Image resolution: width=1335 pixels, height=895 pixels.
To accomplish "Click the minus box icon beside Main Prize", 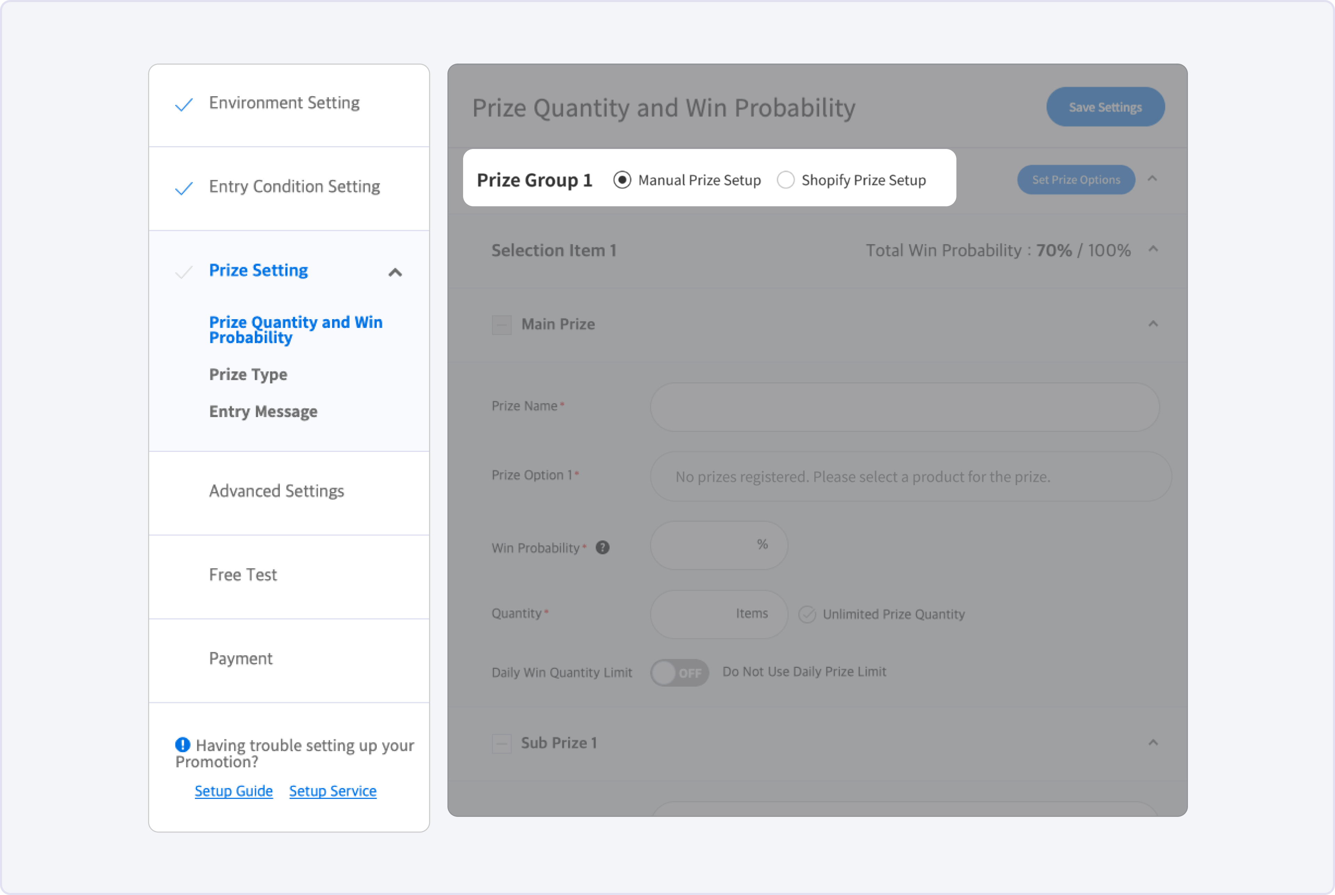I will 502,325.
